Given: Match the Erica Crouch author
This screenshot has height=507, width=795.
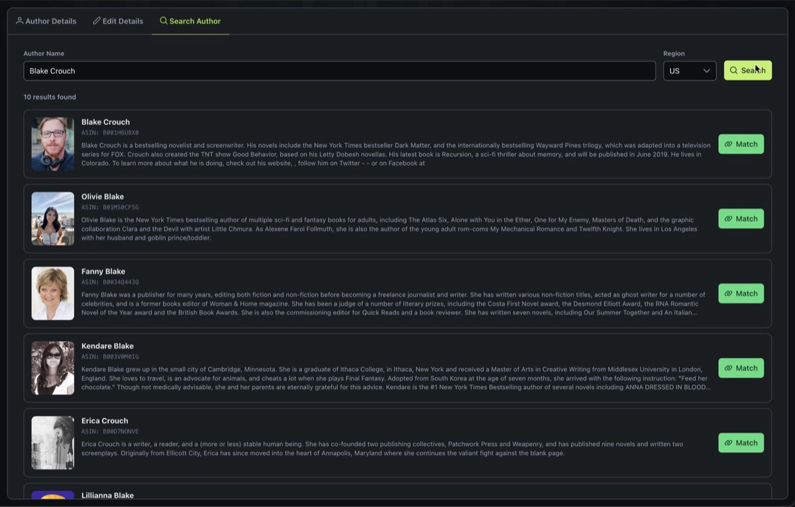Looking at the screenshot, I should click(x=741, y=443).
